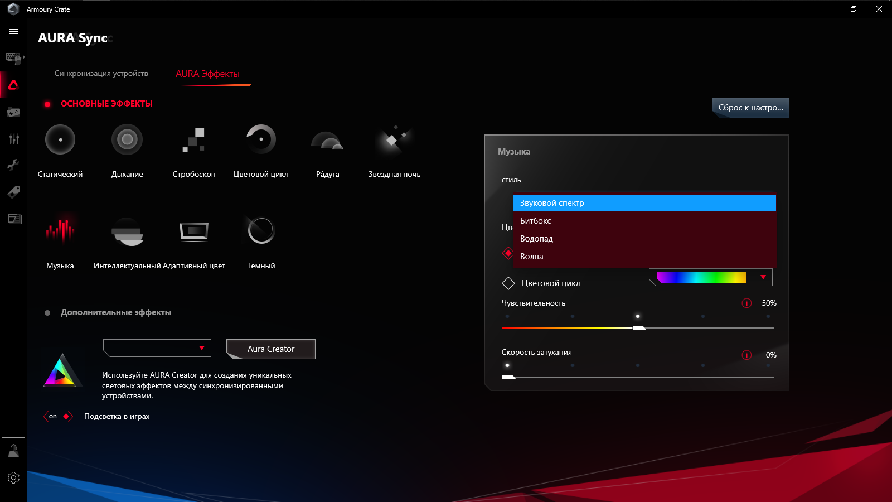Select the Интеллектуальный effect icon
Image resolution: width=892 pixels, height=502 pixels.
127,232
